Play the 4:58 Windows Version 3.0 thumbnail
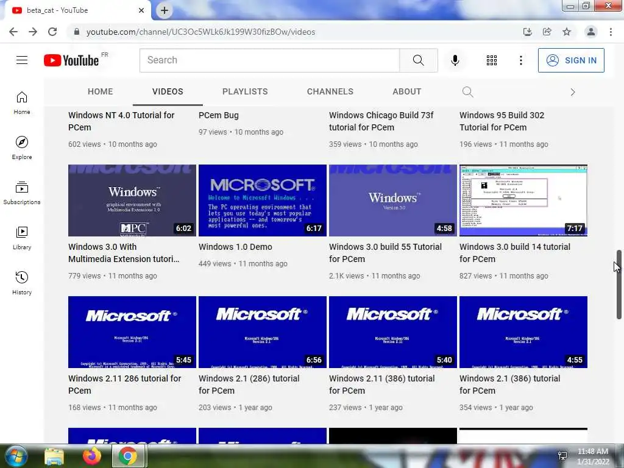 [393, 200]
